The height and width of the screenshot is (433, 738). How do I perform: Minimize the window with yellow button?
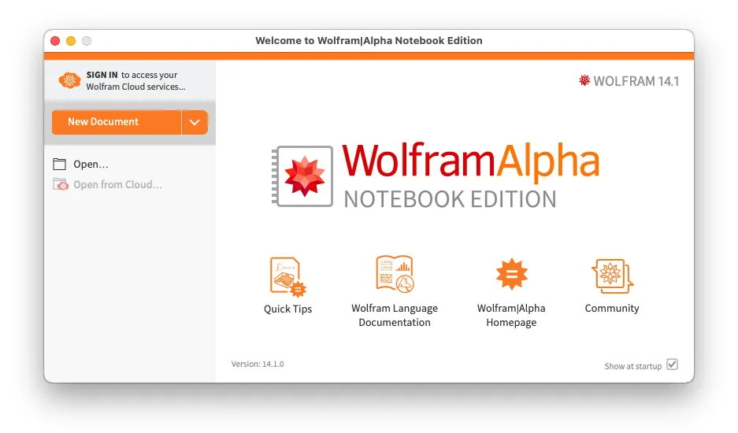click(x=71, y=41)
